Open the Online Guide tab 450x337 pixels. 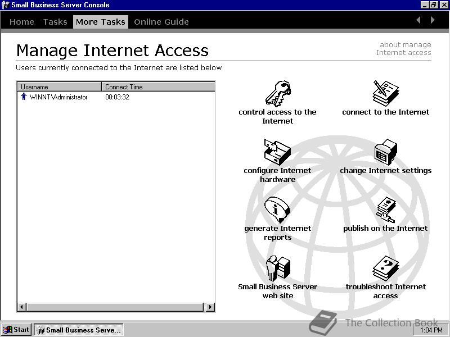click(x=161, y=22)
